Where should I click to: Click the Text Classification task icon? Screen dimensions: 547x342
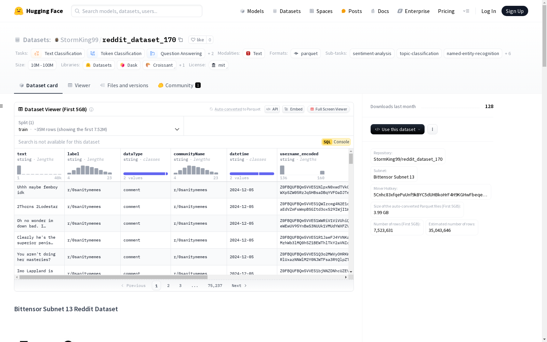(37, 54)
